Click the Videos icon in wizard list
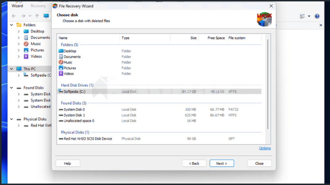 [61, 74]
